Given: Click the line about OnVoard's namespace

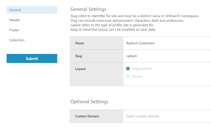Looking at the screenshot, I should 135,16.
